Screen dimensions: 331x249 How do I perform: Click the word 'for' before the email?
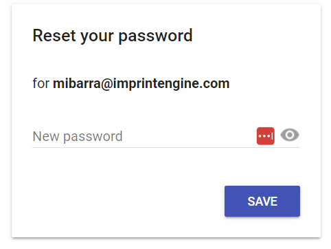(41, 83)
